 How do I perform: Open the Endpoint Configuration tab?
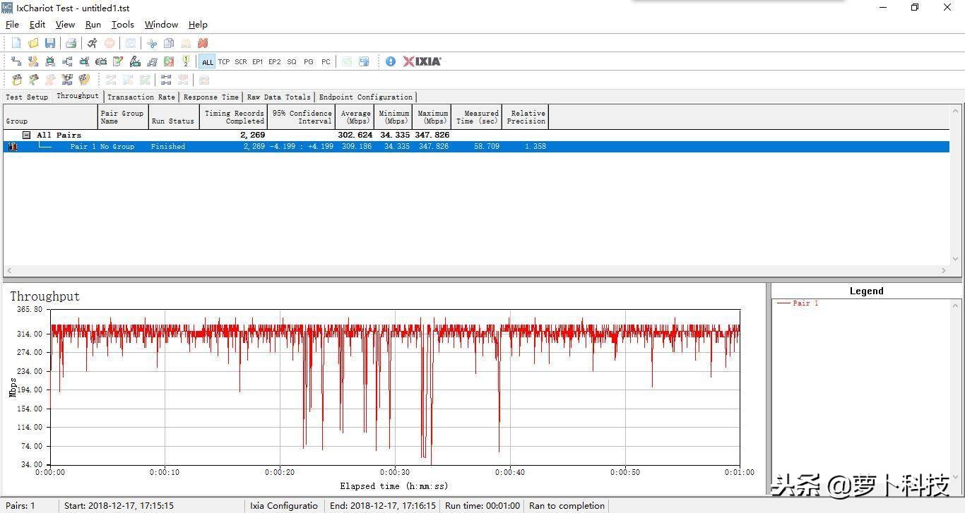click(366, 97)
